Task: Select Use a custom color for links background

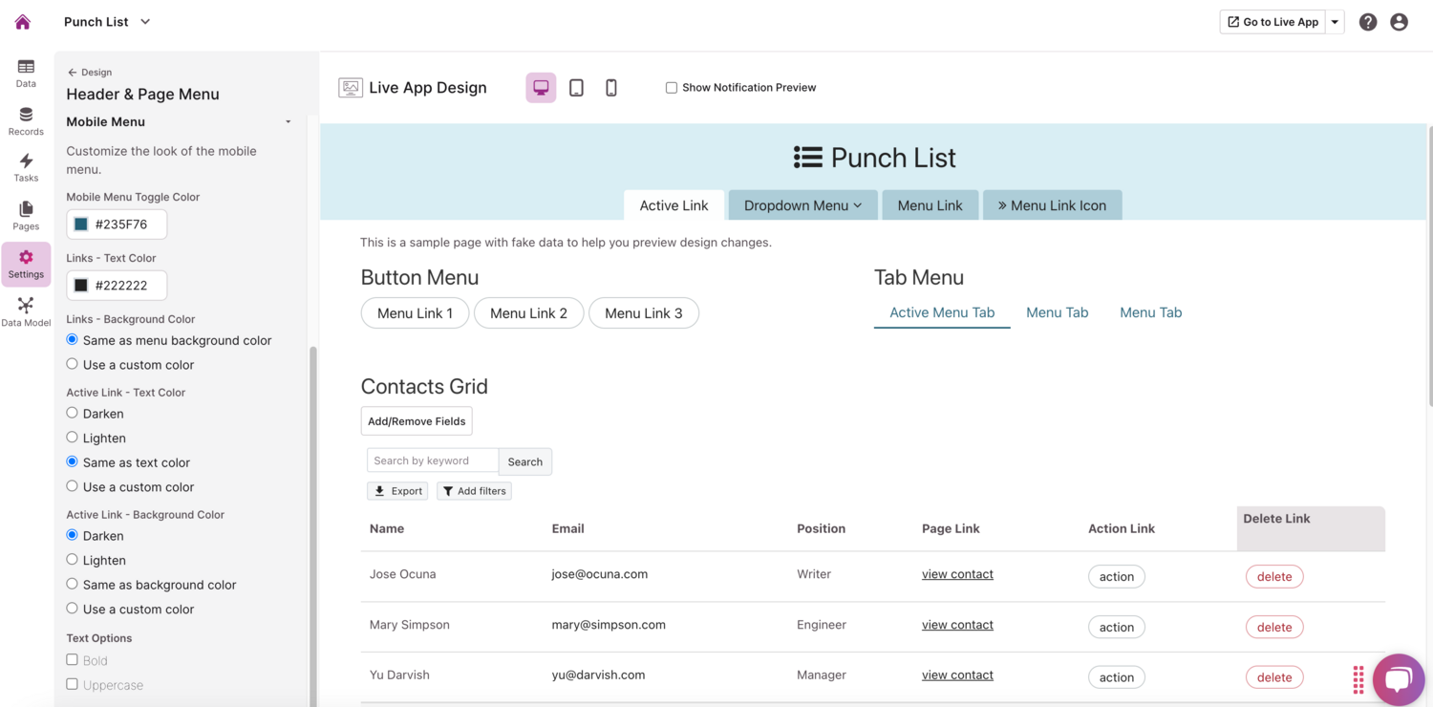Action: (x=72, y=363)
